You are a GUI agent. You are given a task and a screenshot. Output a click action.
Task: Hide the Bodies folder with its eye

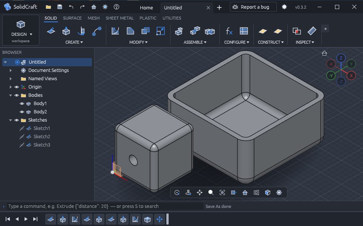click(16, 95)
